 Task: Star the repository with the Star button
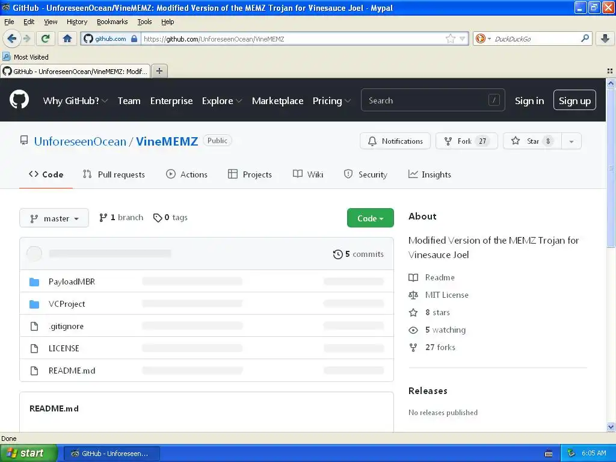tap(533, 141)
